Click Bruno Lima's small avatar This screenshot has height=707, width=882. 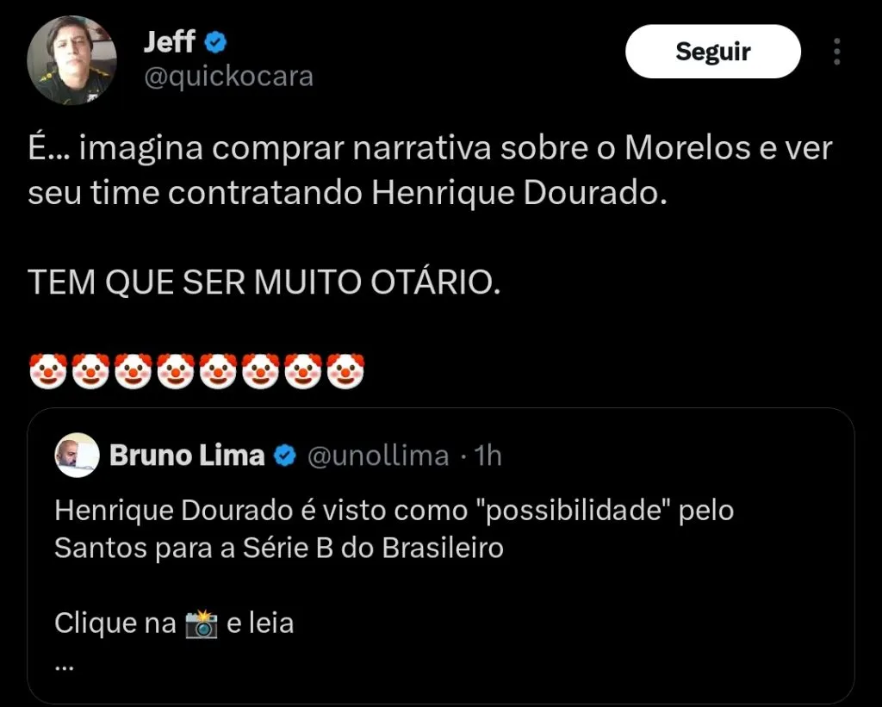click(x=77, y=456)
